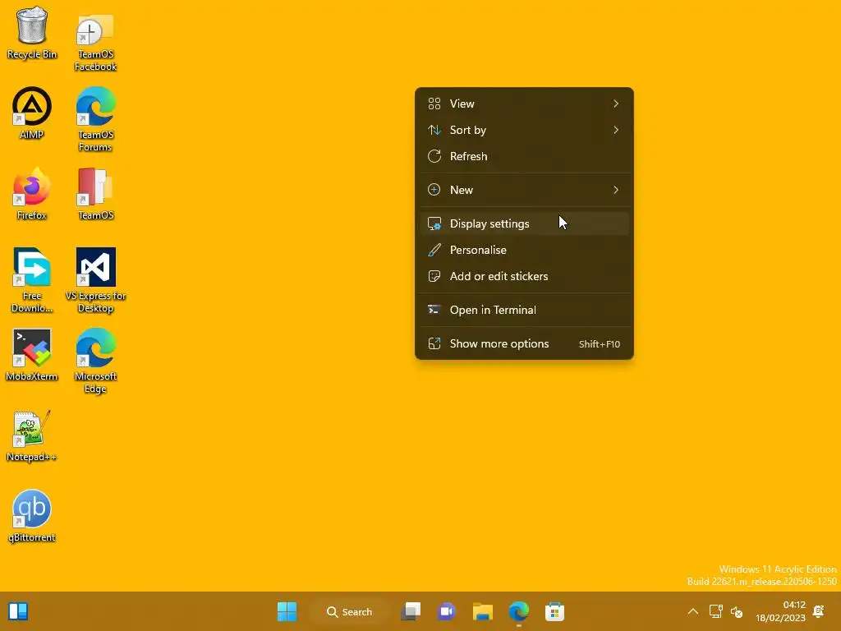This screenshot has width=841, height=631.
Task: Select the qBittorrent desktop shortcut
Action: point(32,516)
